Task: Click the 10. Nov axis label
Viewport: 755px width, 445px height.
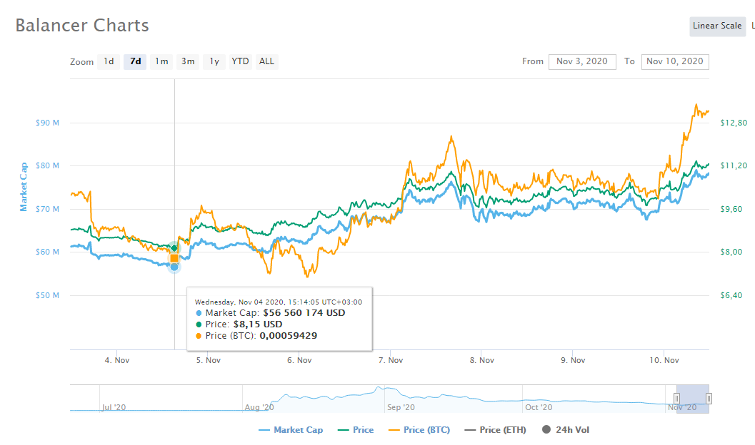Action: [x=664, y=360]
